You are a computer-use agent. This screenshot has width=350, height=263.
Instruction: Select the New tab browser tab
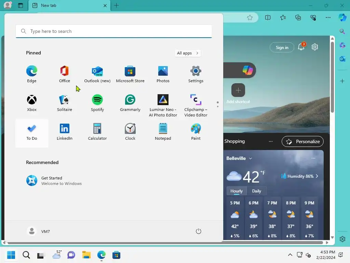(69, 5)
